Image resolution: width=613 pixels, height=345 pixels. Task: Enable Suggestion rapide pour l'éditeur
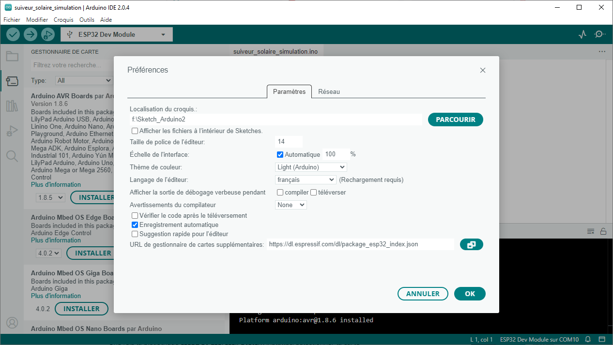point(135,234)
